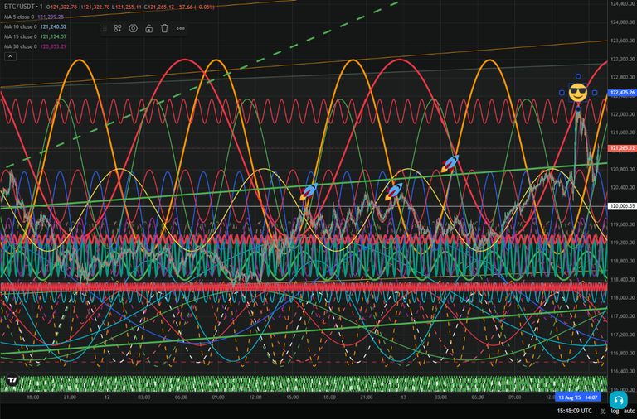Open the headset support chat button

(x=618, y=400)
